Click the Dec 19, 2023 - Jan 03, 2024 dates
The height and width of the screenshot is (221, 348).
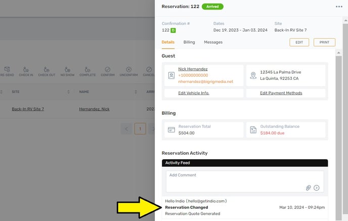tap(240, 30)
